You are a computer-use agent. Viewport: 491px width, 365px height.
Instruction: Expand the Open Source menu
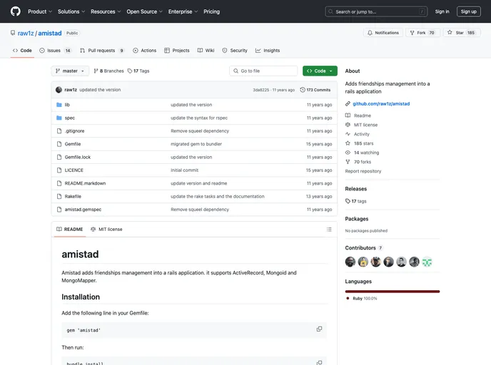(144, 11)
